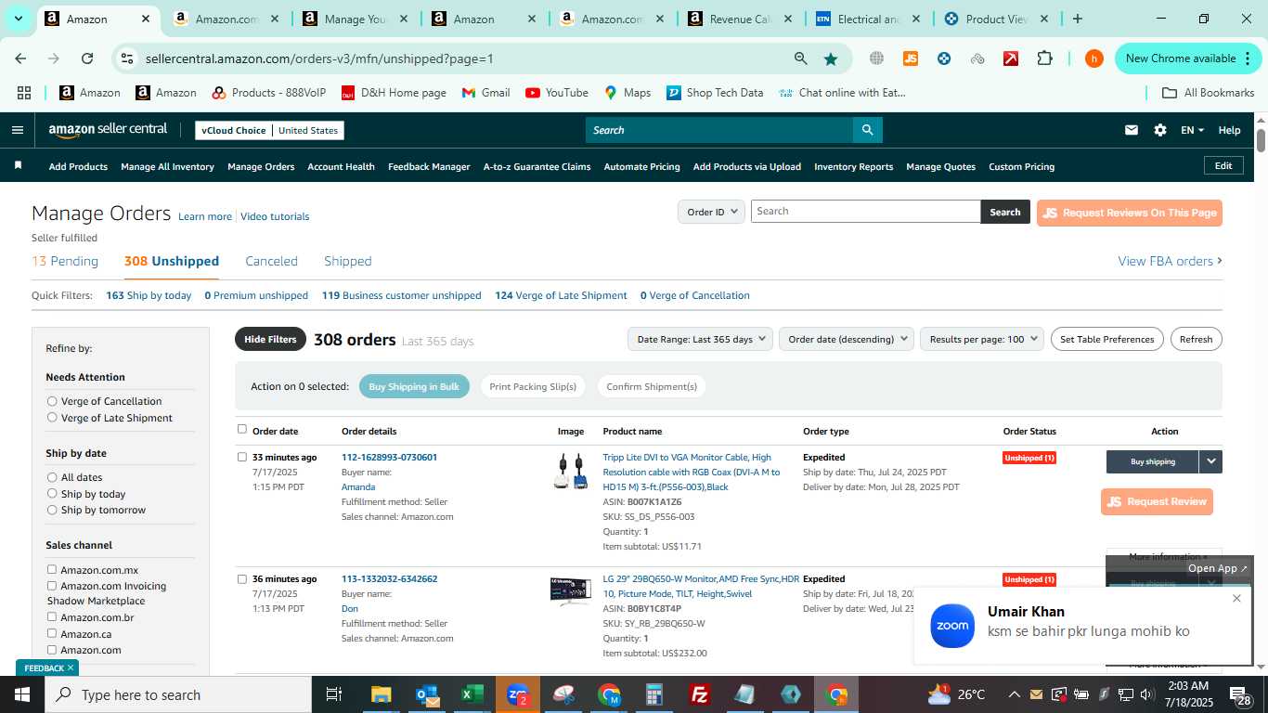
Task: Select Ship by today radio button
Action: click(x=52, y=494)
